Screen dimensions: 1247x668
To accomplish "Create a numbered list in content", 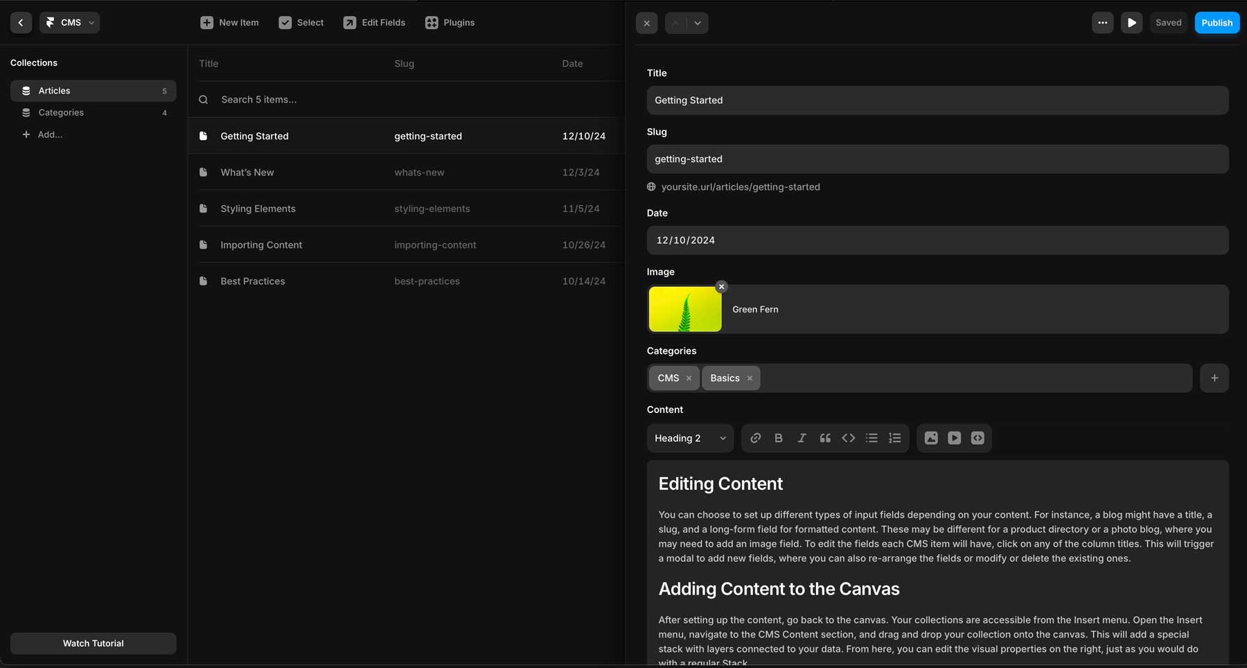I will point(894,438).
